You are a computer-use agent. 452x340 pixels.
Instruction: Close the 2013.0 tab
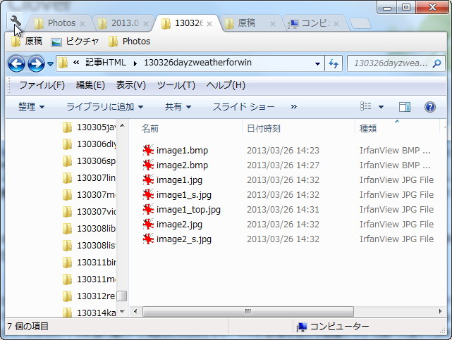coord(146,24)
